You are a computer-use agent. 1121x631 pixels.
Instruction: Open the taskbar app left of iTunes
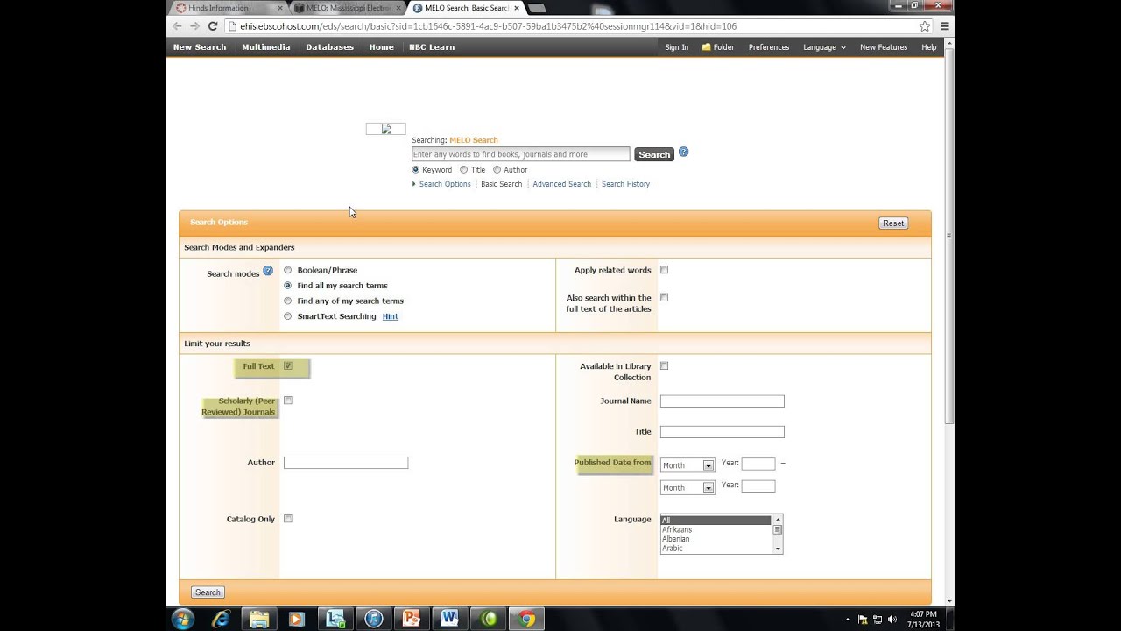335,619
